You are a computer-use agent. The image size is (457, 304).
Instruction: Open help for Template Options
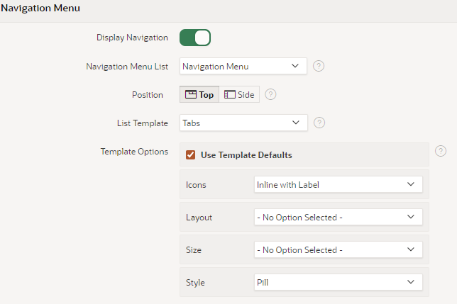pos(441,151)
